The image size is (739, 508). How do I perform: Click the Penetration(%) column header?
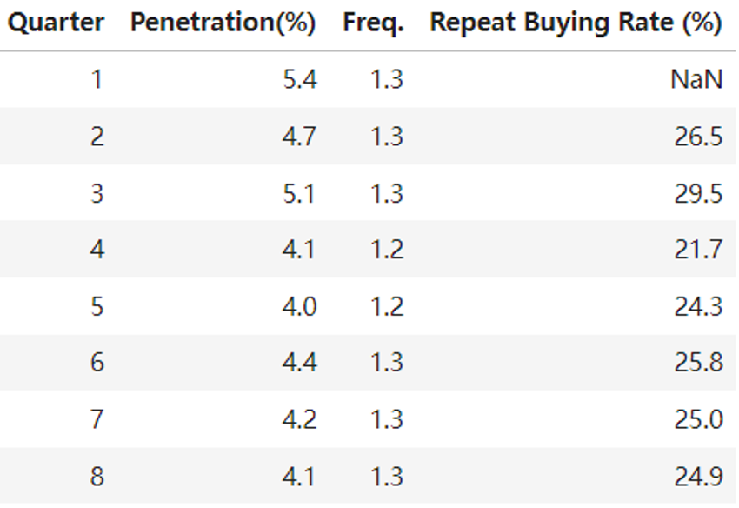coord(223,24)
